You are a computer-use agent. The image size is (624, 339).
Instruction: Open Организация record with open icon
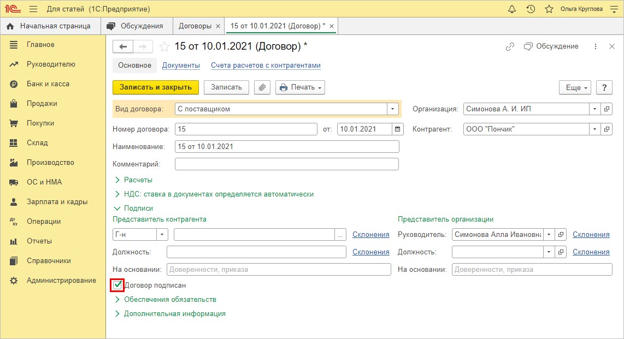(x=607, y=109)
